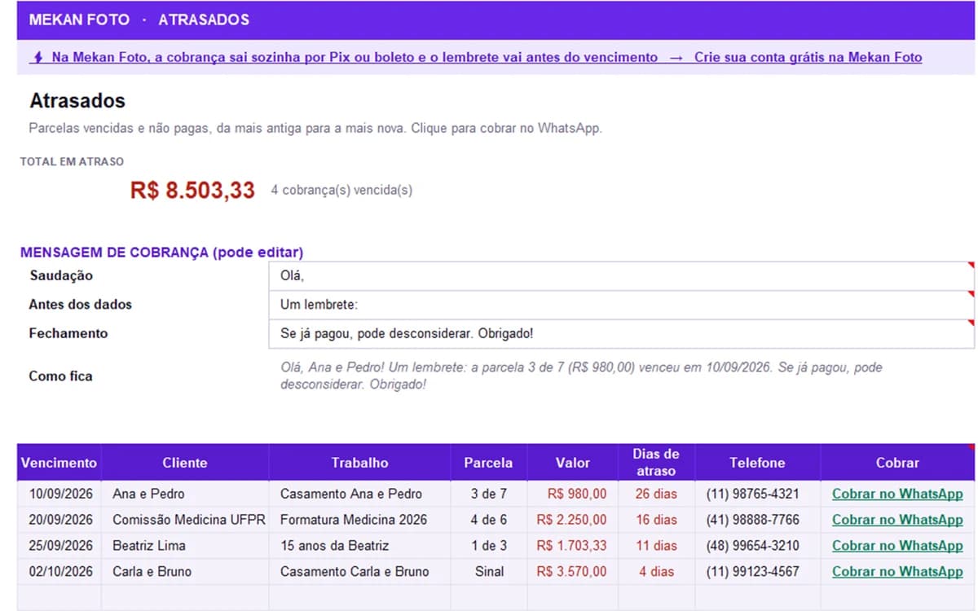This screenshot has width=978, height=611.
Task: Select overdue cell '11 dias'
Action: coord(656,546)
